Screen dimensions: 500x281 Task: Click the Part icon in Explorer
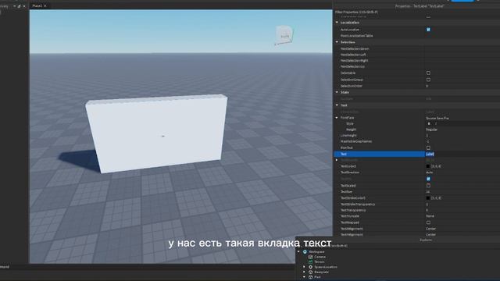coord(310,277)
